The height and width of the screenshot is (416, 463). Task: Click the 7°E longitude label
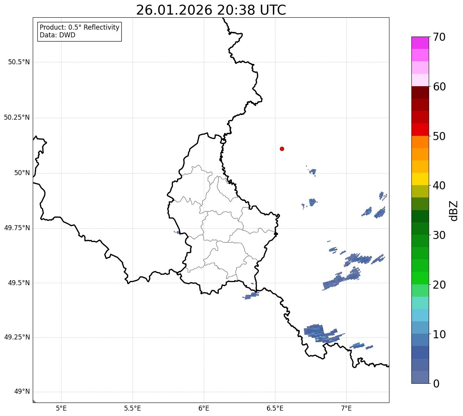pyautogui.click(x=346, y=408)
